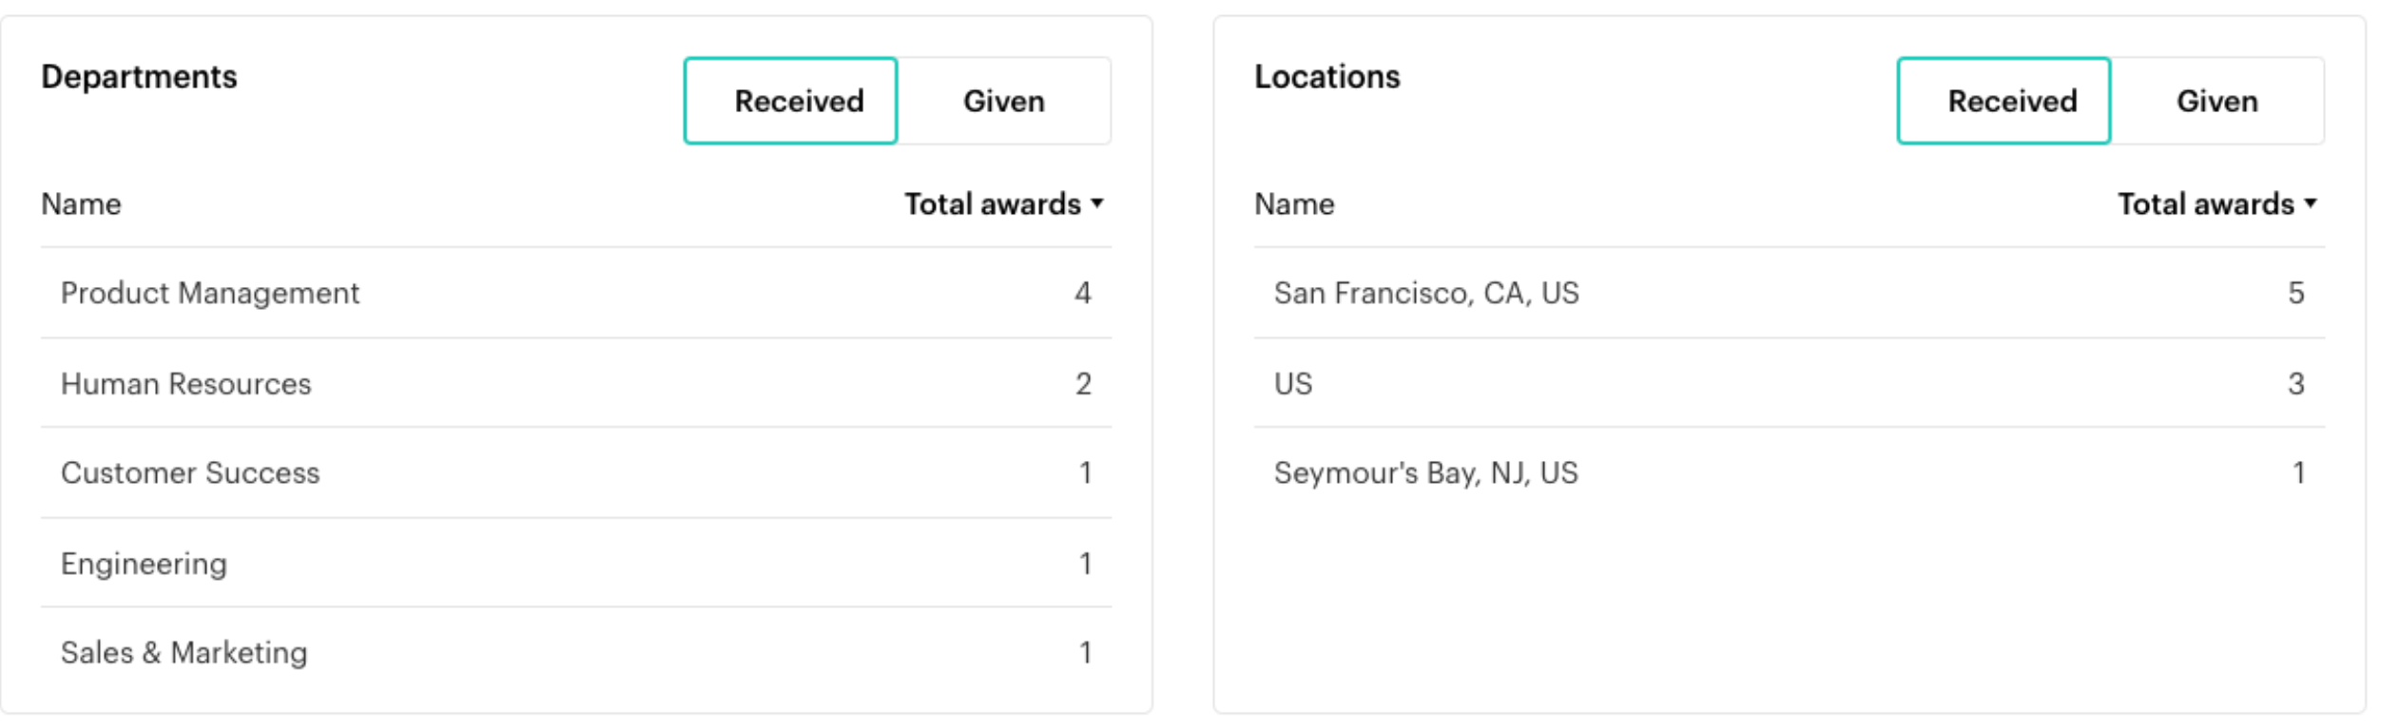Open San Francisco, CA, US location

point(1790,293)
